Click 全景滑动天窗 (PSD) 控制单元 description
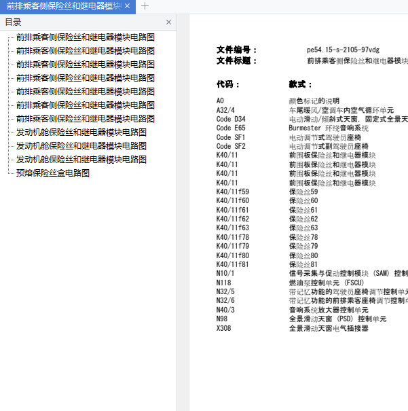408x411 pixels. (338, 319)
